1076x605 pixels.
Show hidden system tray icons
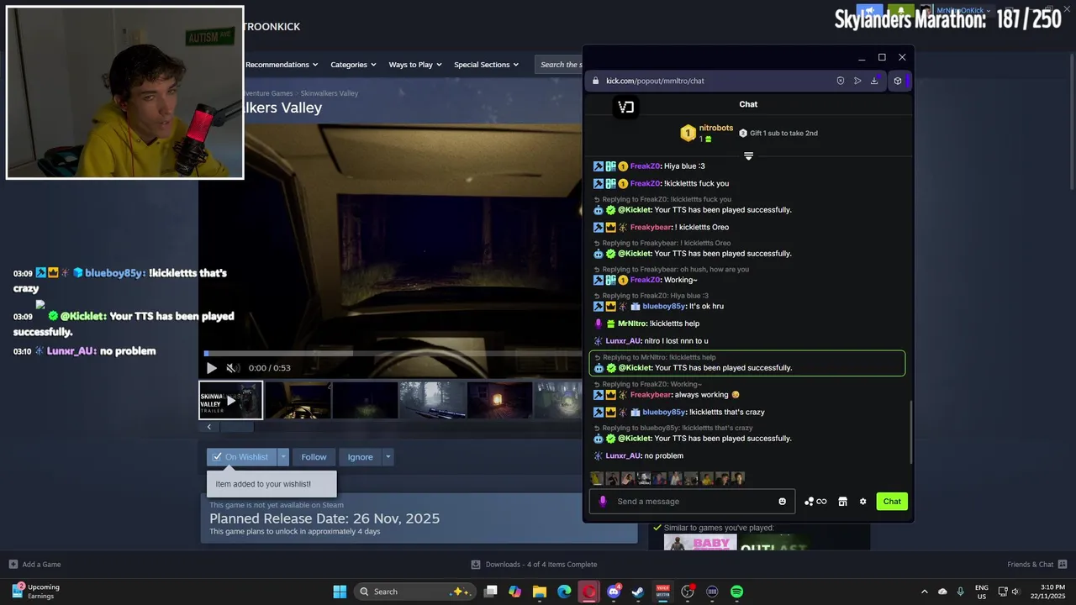pos(925,592)
